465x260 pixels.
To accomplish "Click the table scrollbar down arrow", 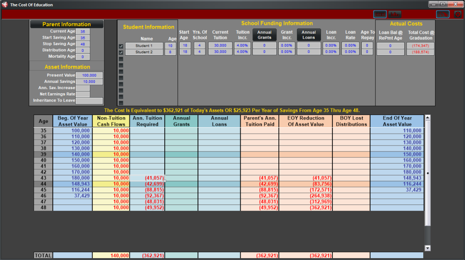I will pos(428,248).
